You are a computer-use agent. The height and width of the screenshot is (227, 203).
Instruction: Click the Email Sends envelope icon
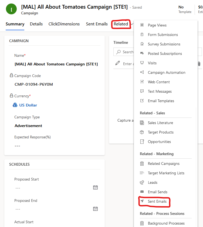click(x=142, y=192)
